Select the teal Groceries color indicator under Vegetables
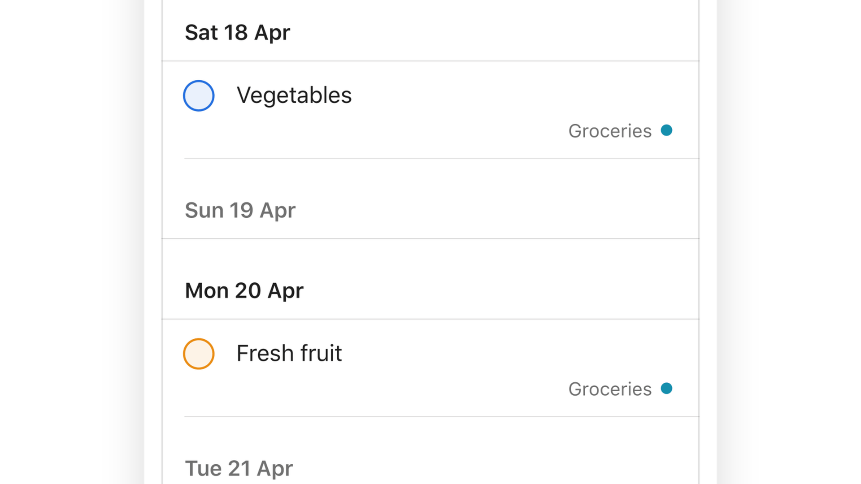This screenshot has height=484, width=861. 666,130
